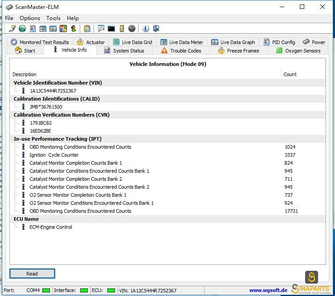Click the exit door toolbar icon
The width and height of the screenshot is (335, 296).
point(156,28)
